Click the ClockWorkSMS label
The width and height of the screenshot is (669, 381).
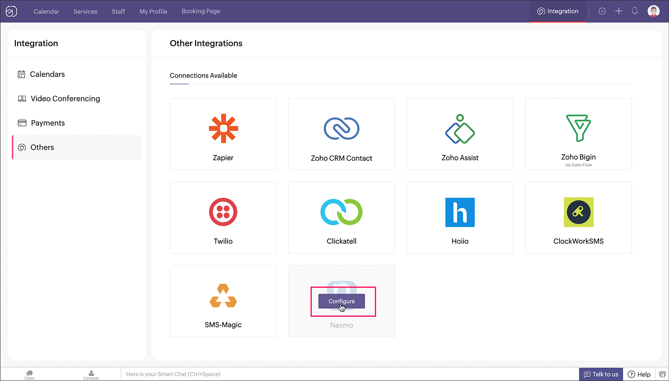click(578, 241)
